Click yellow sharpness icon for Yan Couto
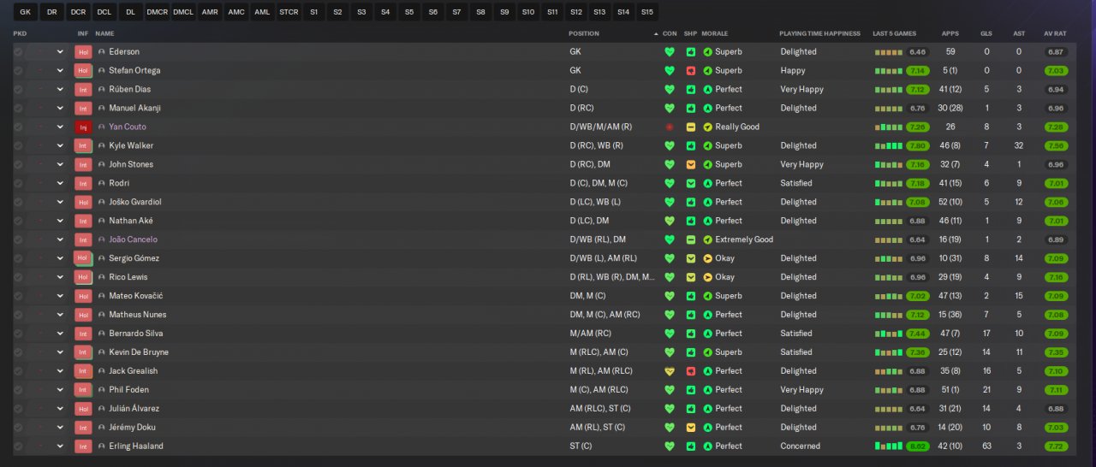Viewport: 1096px width, 467px height. [x=691, y=127]
